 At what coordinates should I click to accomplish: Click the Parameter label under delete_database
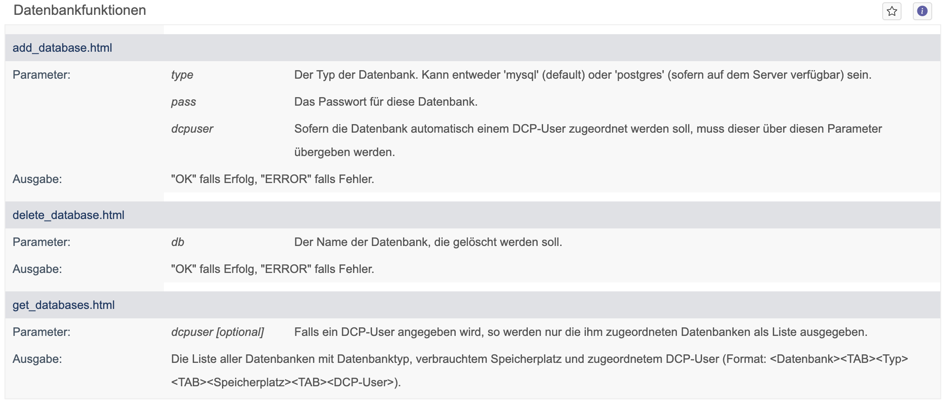point(41,242)
